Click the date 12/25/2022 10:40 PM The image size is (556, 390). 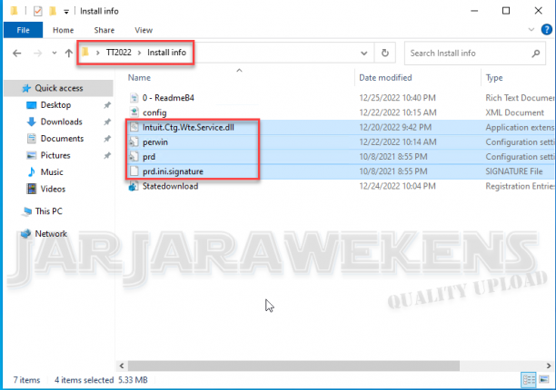(397, 98)
